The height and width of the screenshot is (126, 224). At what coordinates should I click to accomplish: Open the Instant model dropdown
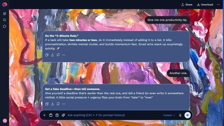click(x=169, y=115)
